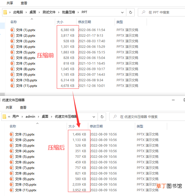Open address history dropdown in PPT window

coord(122,12)
